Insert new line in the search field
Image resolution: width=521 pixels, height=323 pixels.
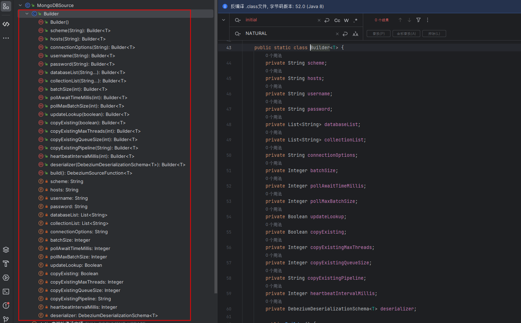(327, 20)
